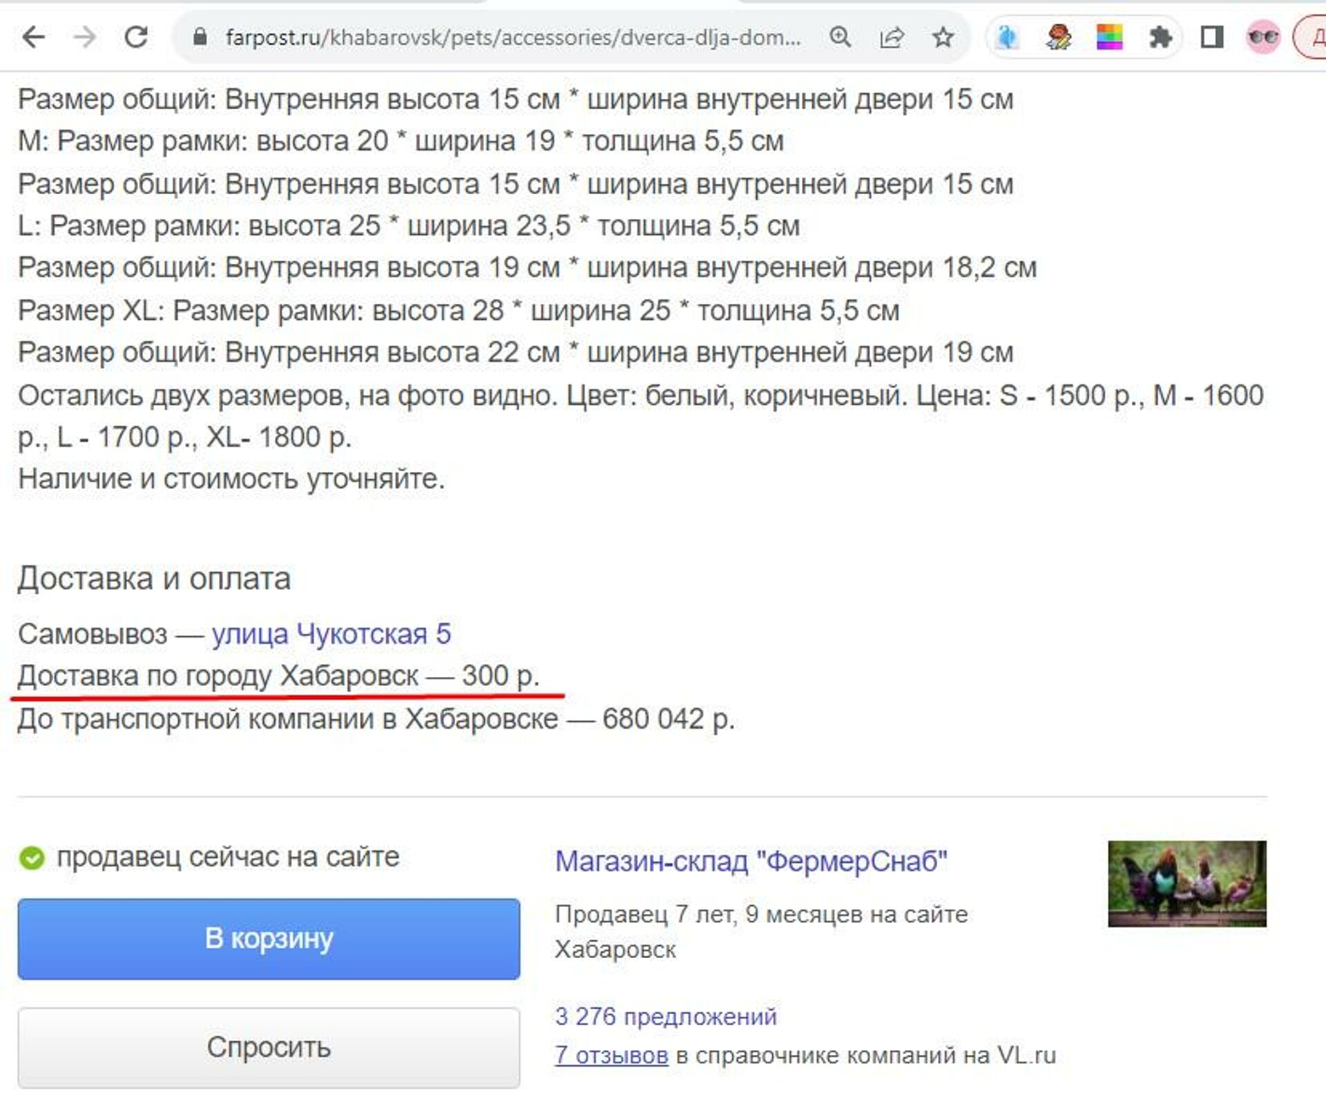Bookmark this page with the star
The width and height of the screenshot is (1326, 1097).
point(943,37)
